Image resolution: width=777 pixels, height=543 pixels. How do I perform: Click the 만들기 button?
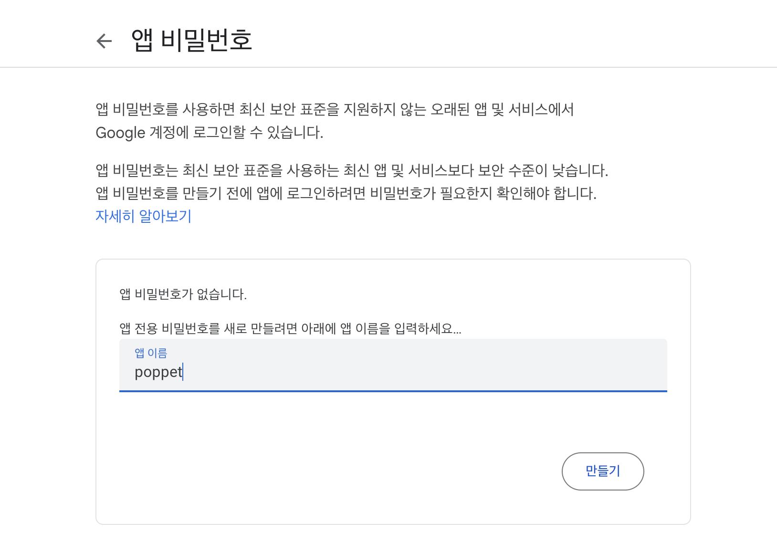603,471
